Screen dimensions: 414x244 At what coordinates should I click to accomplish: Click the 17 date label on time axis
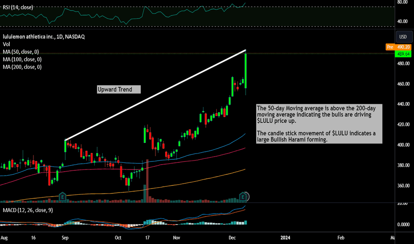coord(147,238)
